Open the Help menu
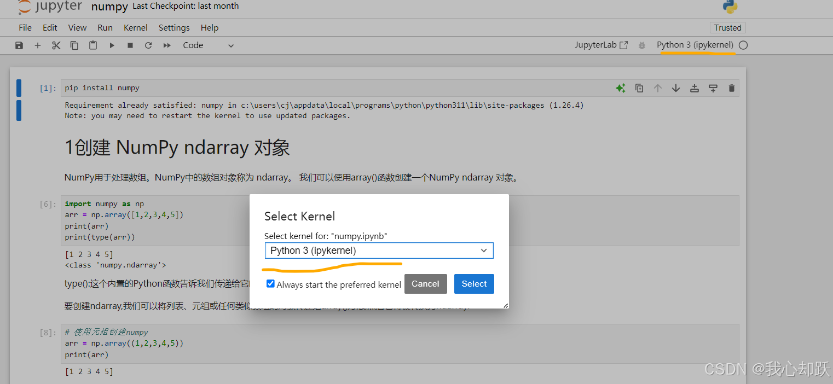The image size is (833, 384). click(210, 28)
